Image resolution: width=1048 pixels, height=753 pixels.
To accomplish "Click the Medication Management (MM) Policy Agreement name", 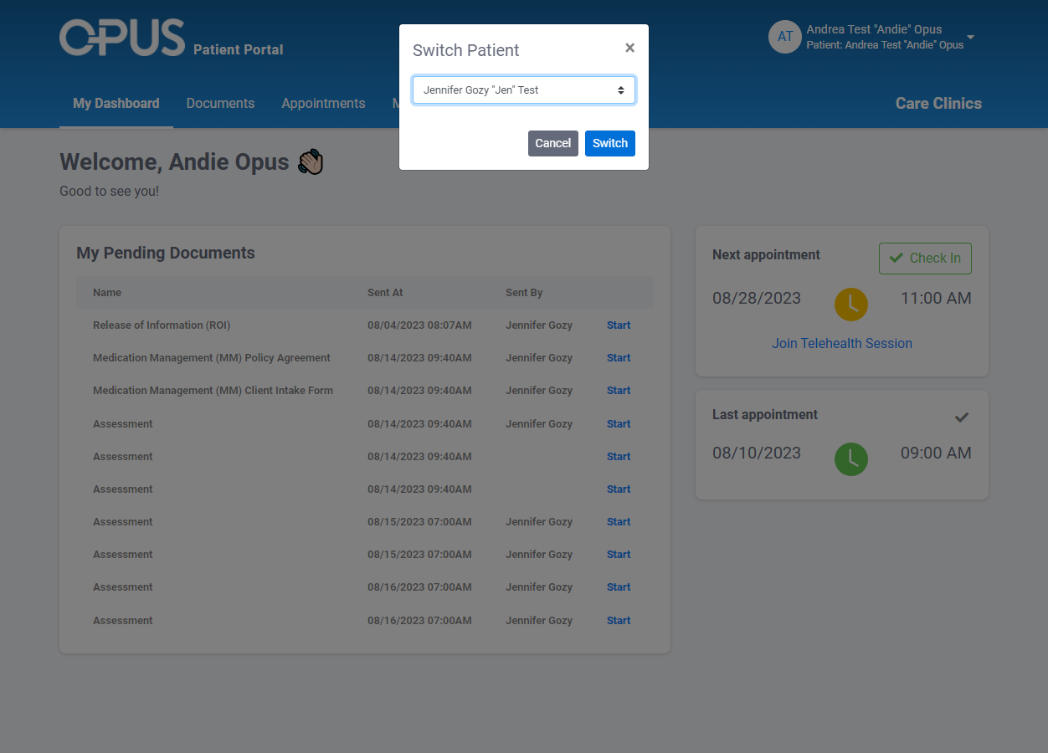I will [x=212, y=358].
